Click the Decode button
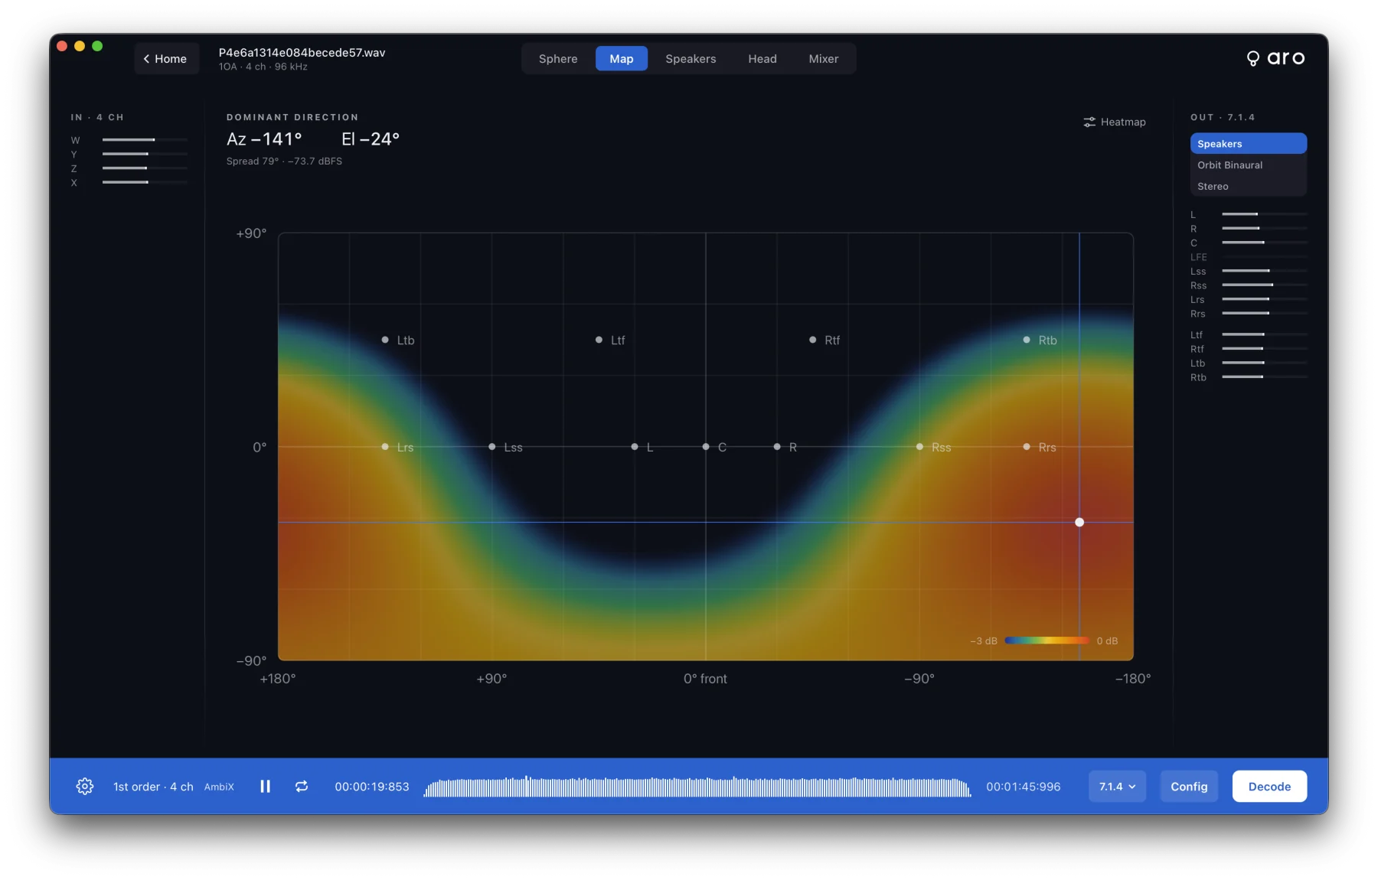The width and height of the screenshot is (1378, 880). point(1269,787)
